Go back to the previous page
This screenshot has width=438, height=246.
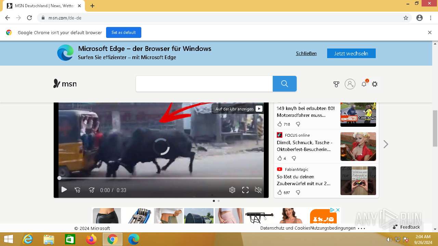point(8,18)
